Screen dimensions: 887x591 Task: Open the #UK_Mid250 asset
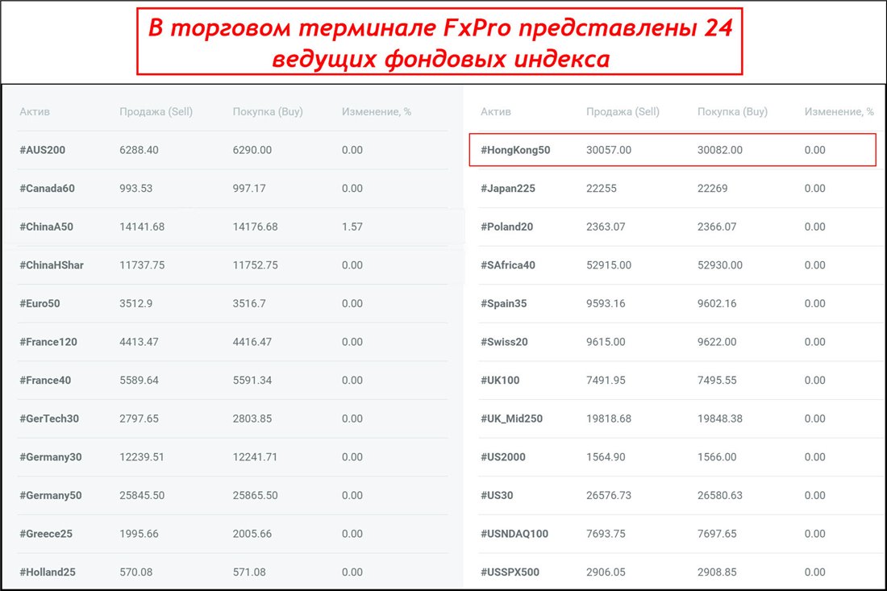(511, 419)
